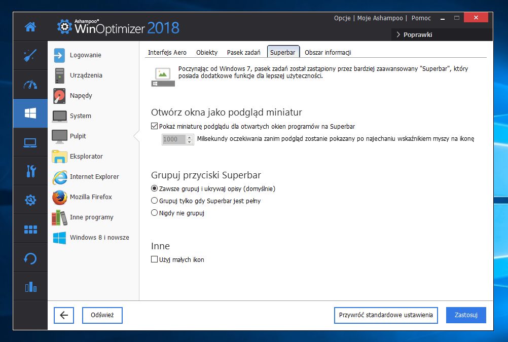This screenshot has width=508, height=342.
Task: Click the Urządzenia computer tower icon
Action: pos(60,75)
